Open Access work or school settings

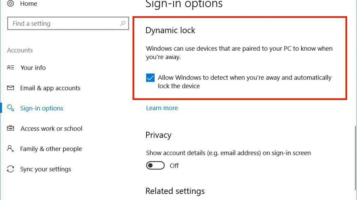51,129
